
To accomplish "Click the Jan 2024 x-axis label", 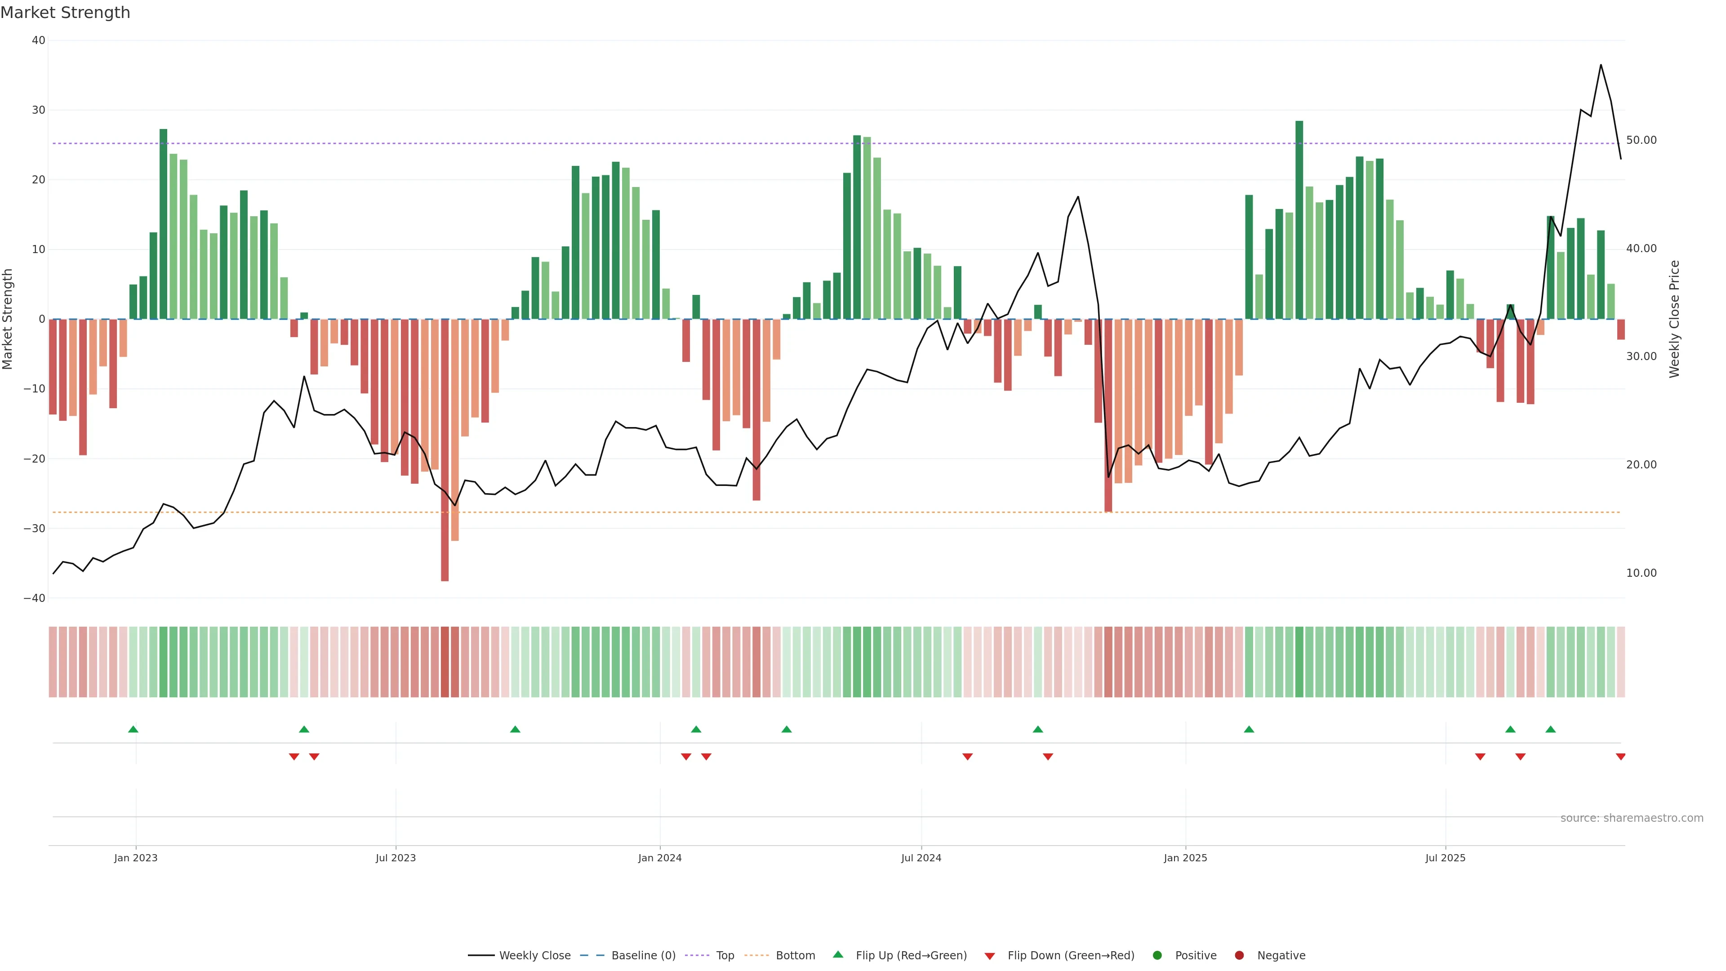I will tap(660, 858).
